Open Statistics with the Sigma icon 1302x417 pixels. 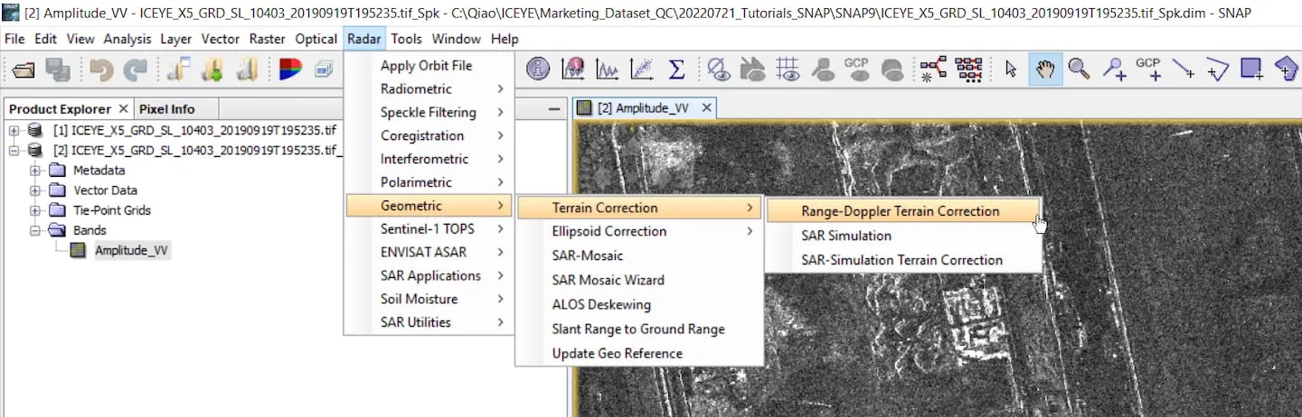click(675, 69)
